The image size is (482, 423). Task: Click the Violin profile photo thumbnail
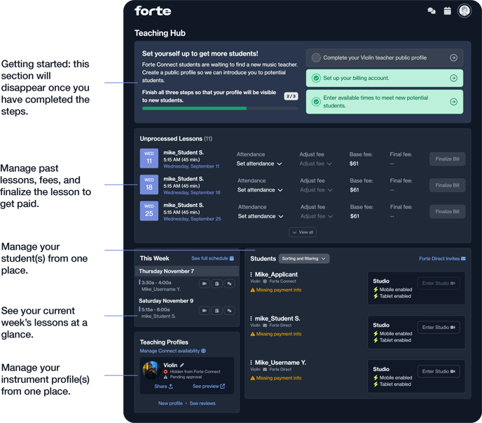tap(151, 370)
